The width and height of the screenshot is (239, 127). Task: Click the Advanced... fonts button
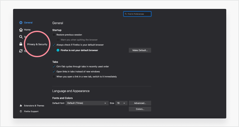point(140,103)
